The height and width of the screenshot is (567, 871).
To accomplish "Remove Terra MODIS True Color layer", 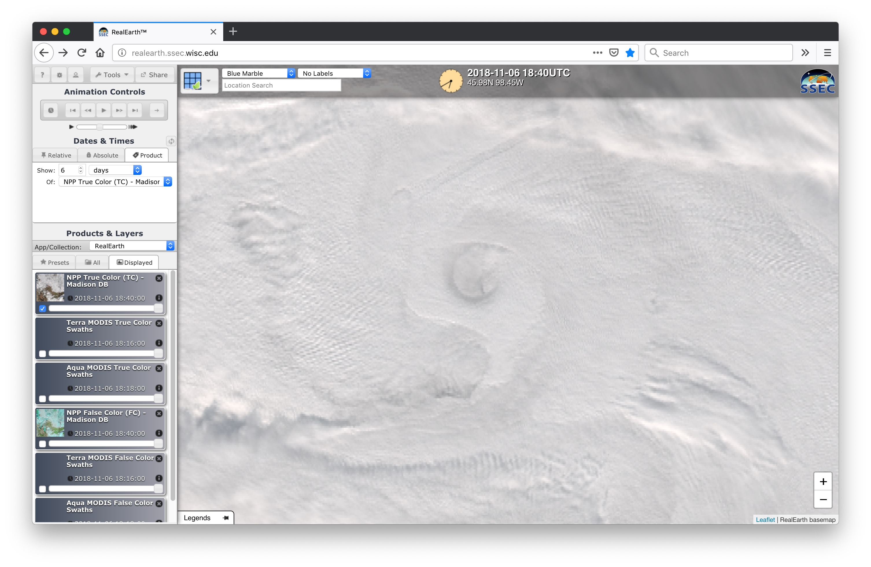I will tap(159, 323).
